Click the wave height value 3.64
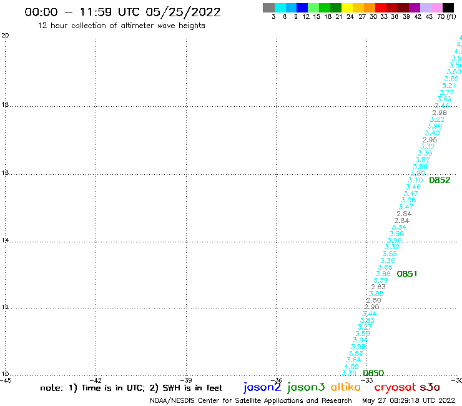This screenshot has width=462, height=406. pyautogui.click(x=353, y=360)
